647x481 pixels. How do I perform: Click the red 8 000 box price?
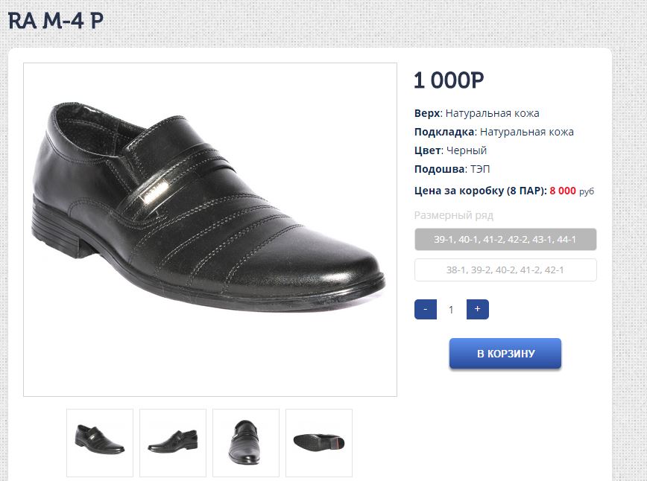[x=563, y=191]
